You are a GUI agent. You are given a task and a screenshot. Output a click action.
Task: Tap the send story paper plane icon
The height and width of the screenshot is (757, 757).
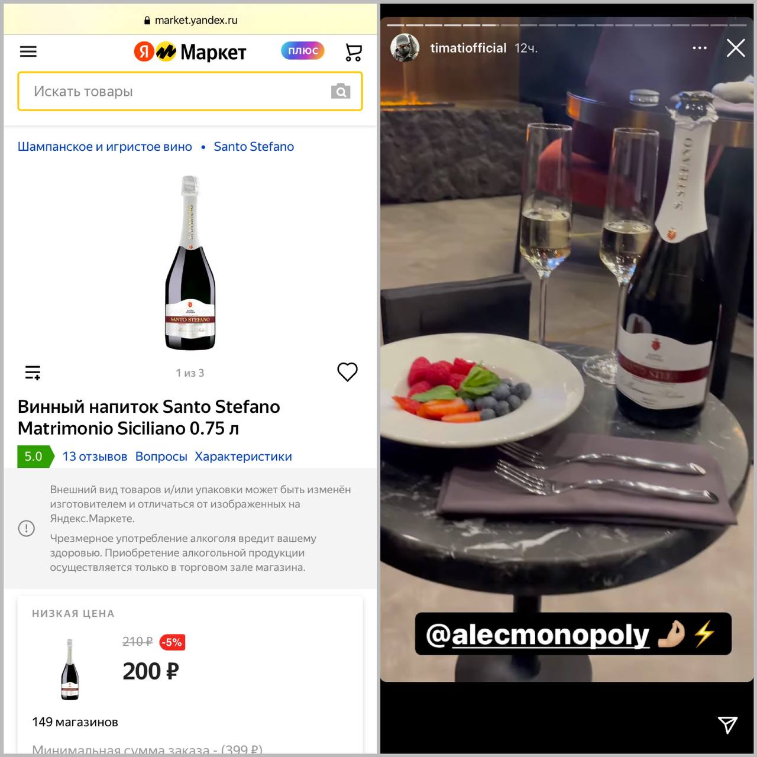[x=727, y=724]
